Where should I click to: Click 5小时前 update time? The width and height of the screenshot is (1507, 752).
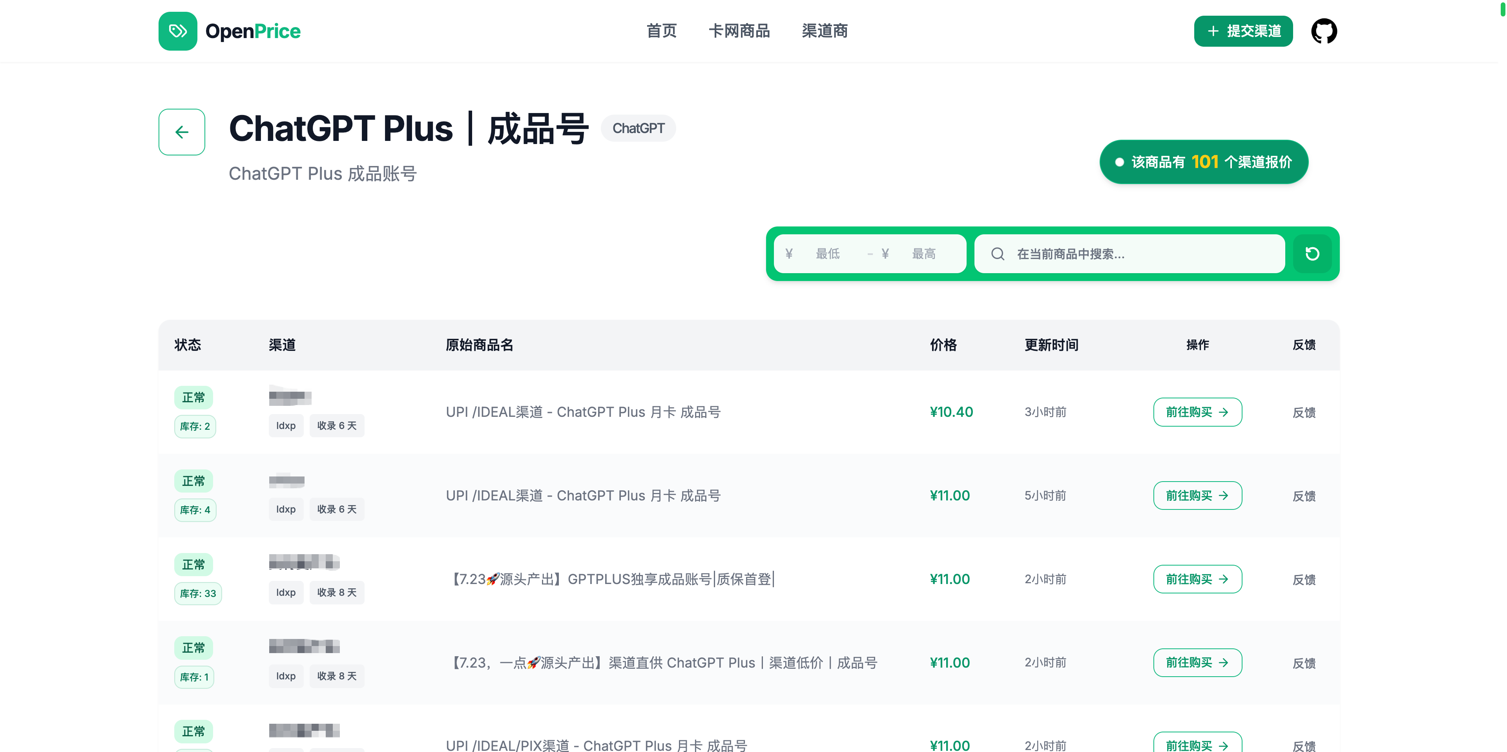click(x=1045, y=496)
